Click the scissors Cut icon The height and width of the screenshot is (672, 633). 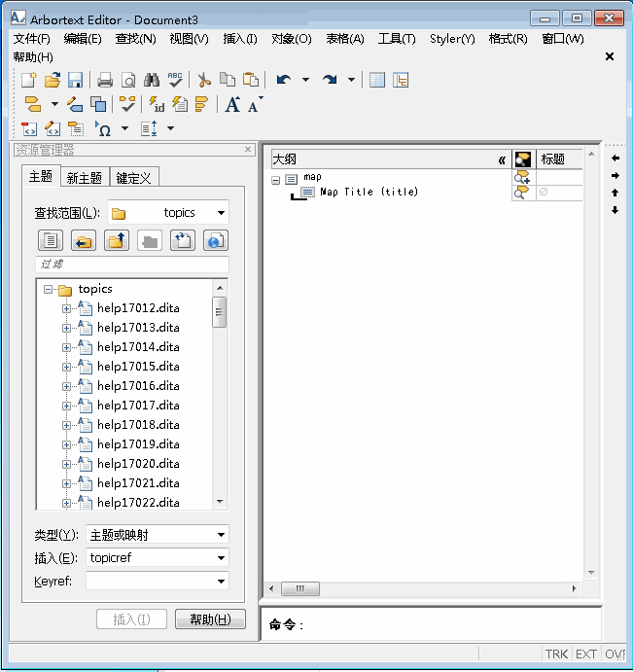tap(204, 80)
